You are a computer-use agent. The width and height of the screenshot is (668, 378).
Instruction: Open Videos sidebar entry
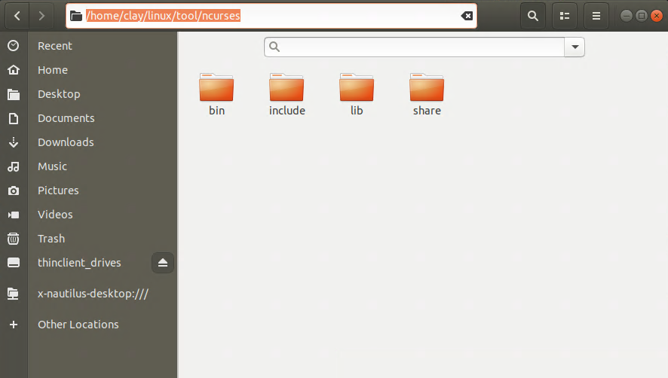(55, 215)
